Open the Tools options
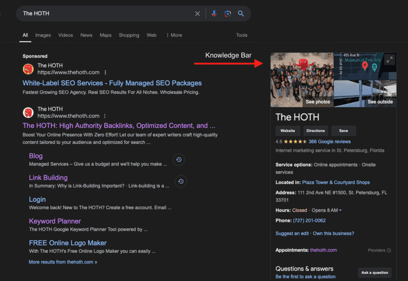Viewport: 408px width, 281px height. pyautogui.click(x=241, y=35)
